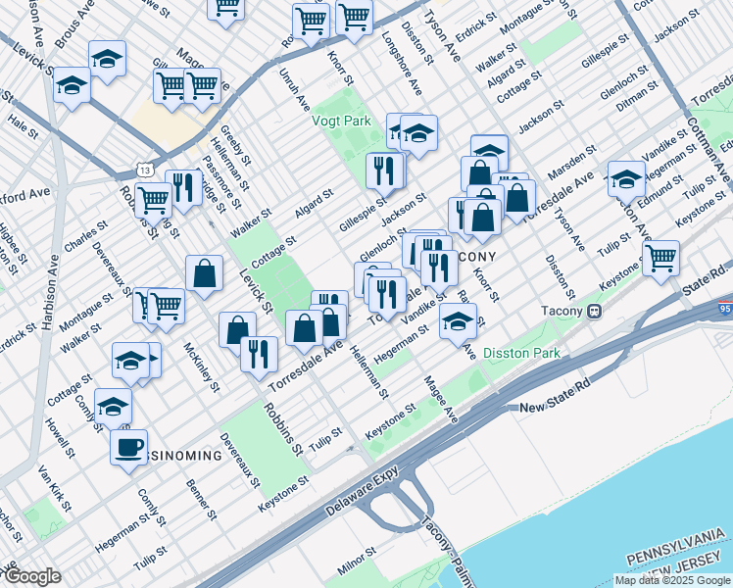Select the school marker on Levick St near Hale St

[72, 85]
